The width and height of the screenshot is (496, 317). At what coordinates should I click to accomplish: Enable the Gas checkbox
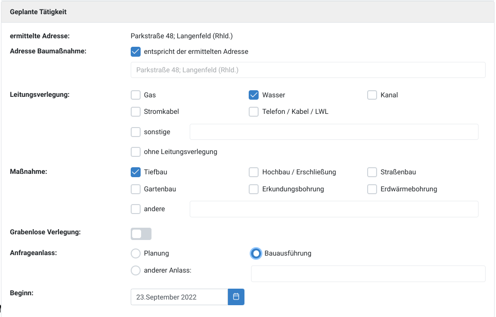click(x=136, y=95)
